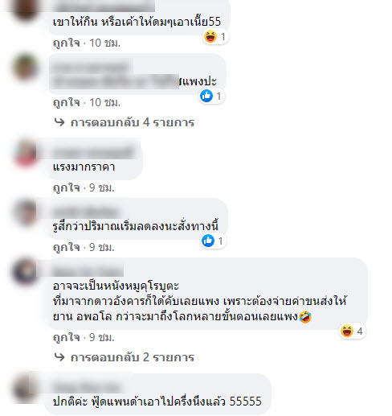Expand 'การตอบกลับ 4 รายการ' replies

click(x=133, y=122)
